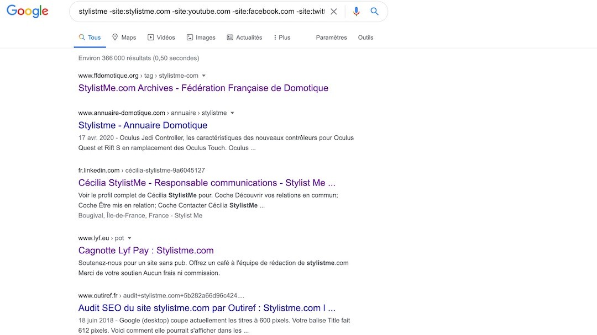Expand options arrow beside annuaire-domotique.com URL

point(232,113)
